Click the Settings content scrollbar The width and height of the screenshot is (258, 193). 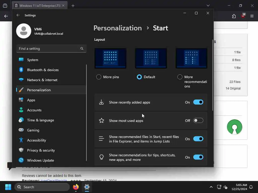tap(213, 75)
